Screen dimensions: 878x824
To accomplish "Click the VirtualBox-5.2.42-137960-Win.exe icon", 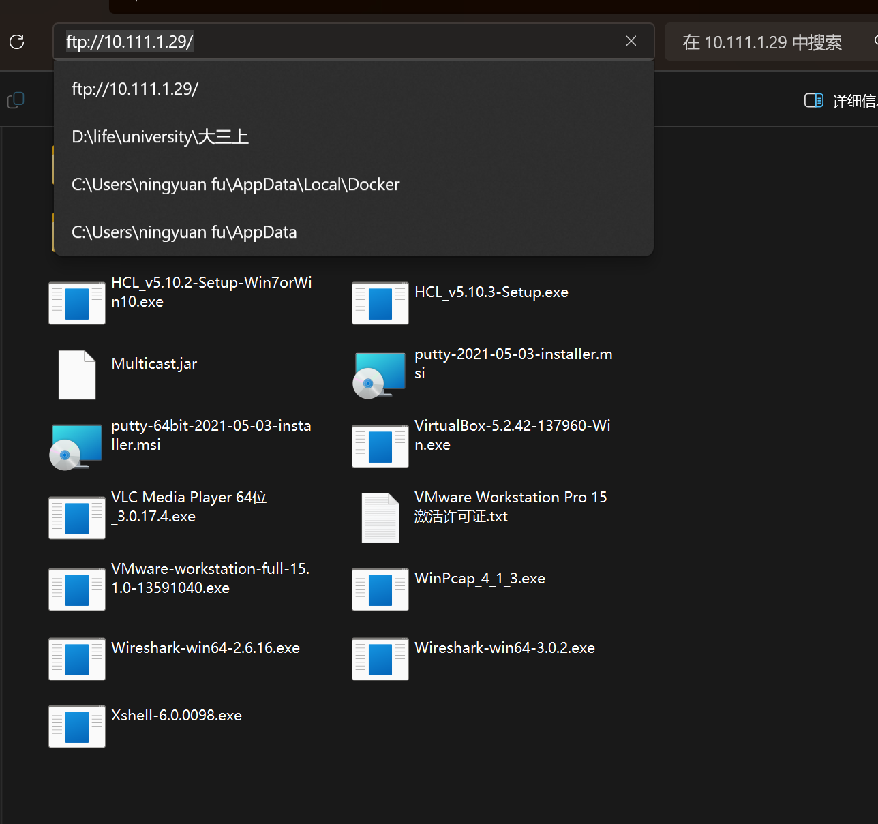I will click(x=380, y=446).
